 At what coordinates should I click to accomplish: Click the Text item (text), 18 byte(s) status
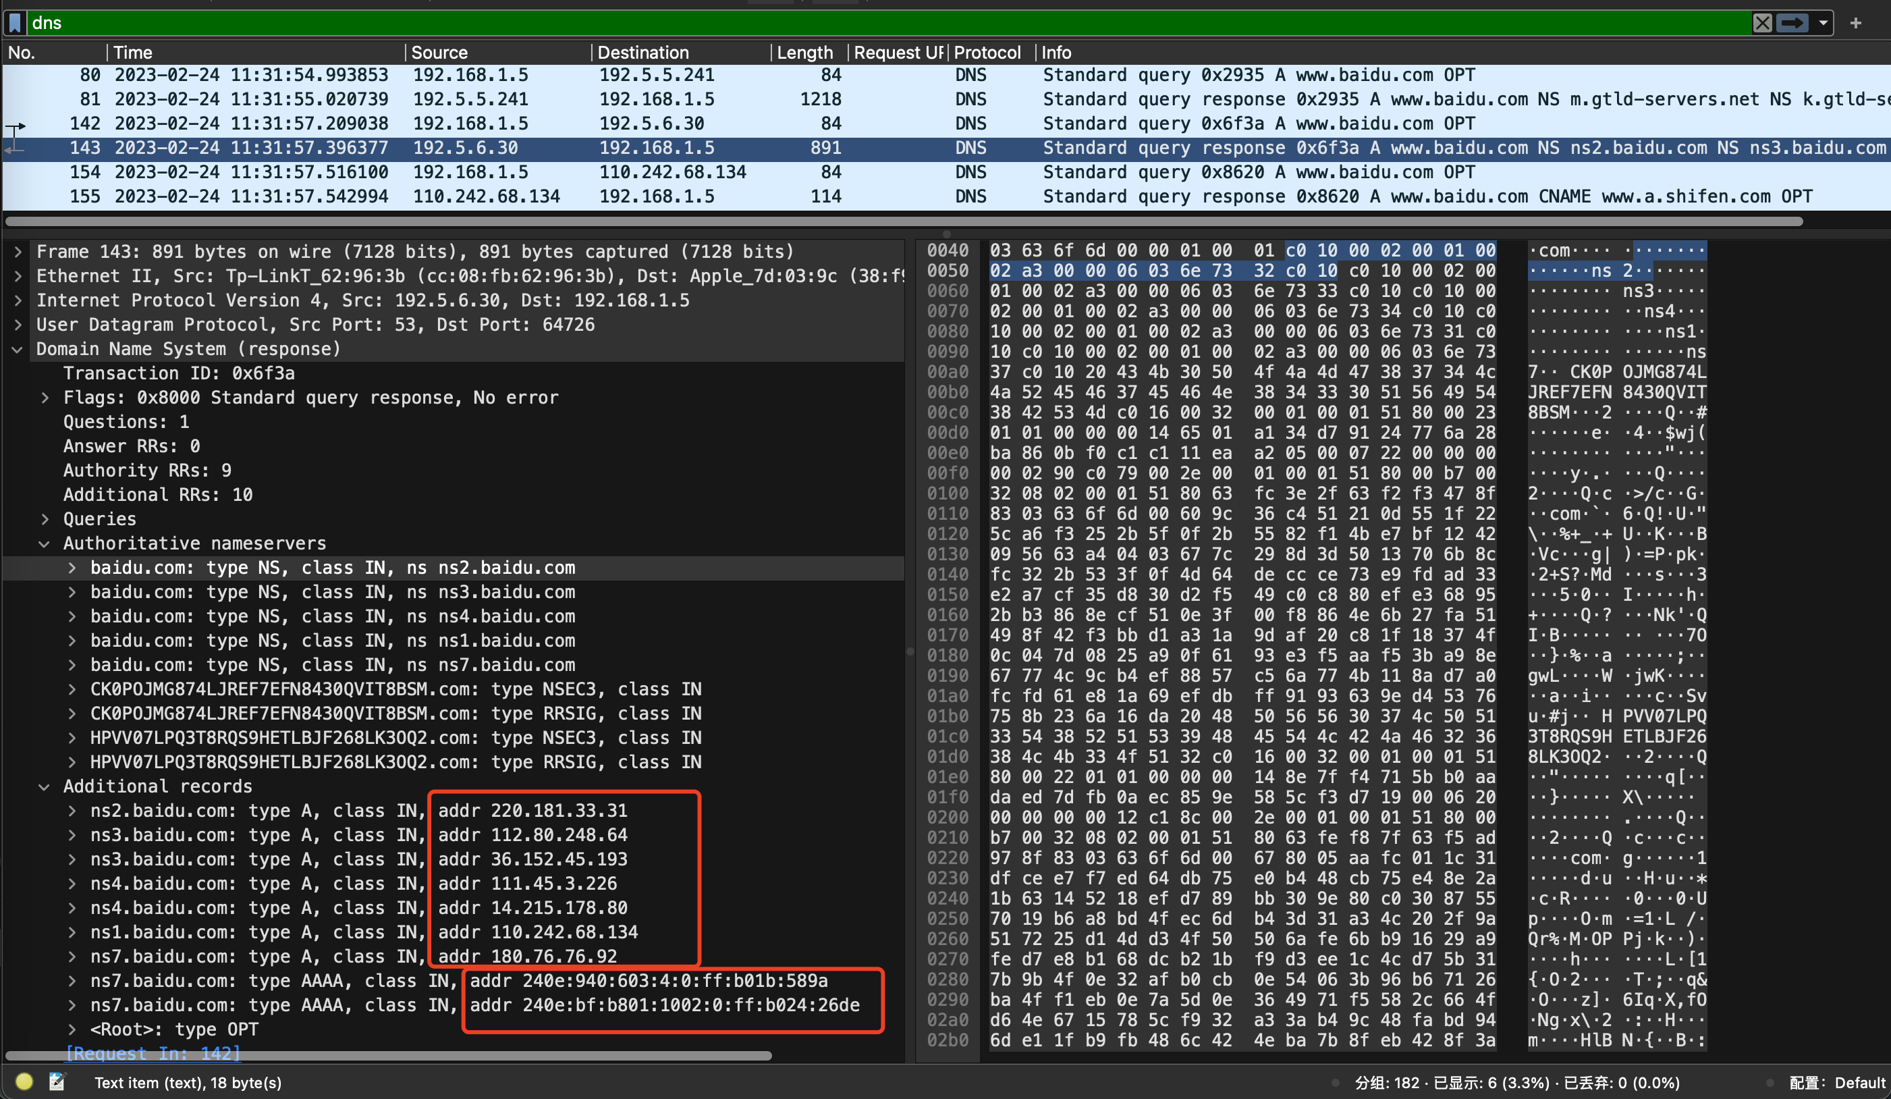tap(188, 1083)
